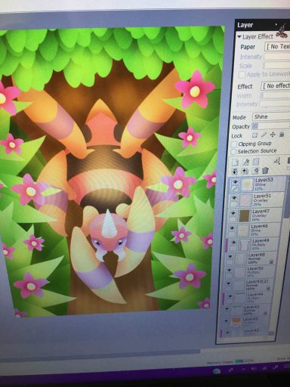This screenshot has width=290, height=387.
Task: Click the new raster layer icon
Action: pos(235,162)
